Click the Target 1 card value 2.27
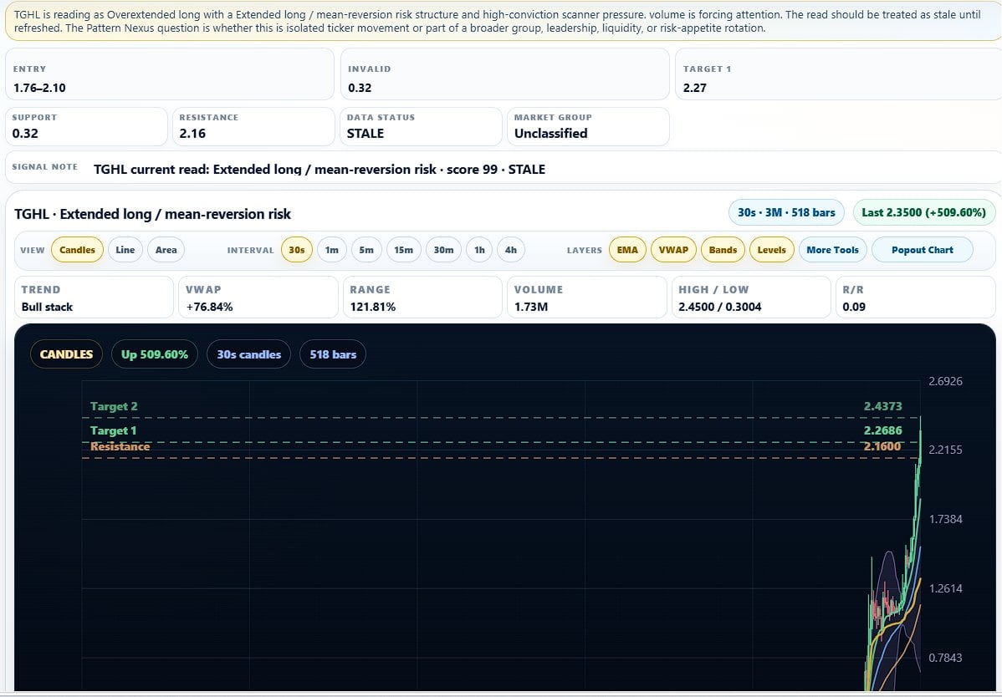The width and height of the screenshot is (1002, 697). pyautogui.click(x=695, y=88)
